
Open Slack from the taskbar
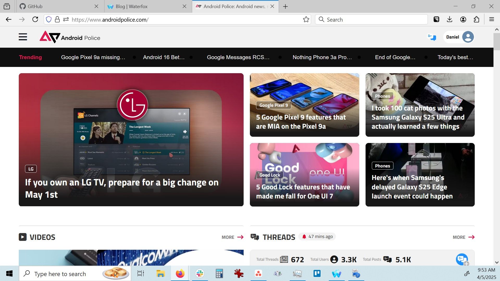pyautogui.click(x=200, y=273)
